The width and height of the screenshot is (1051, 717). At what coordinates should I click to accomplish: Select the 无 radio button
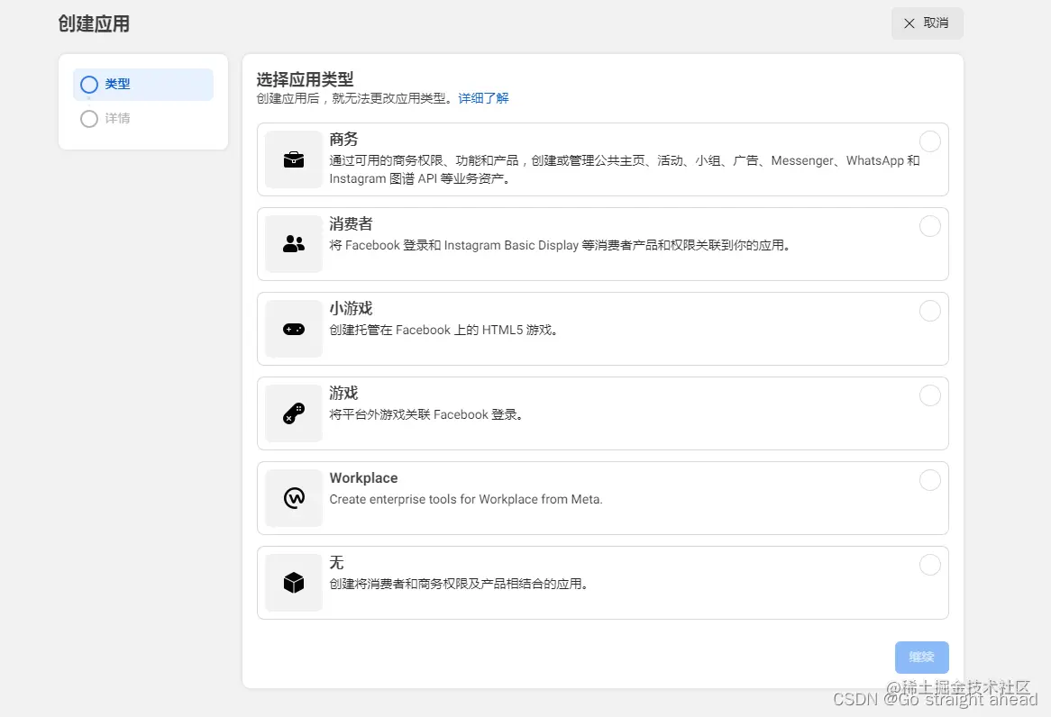929,565
